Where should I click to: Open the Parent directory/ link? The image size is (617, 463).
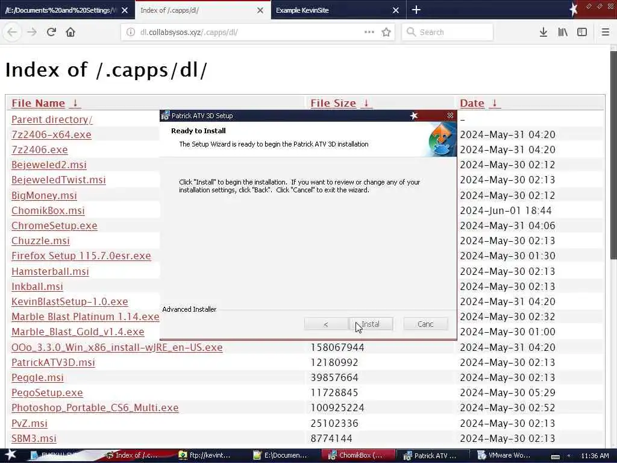click(52, 119)
